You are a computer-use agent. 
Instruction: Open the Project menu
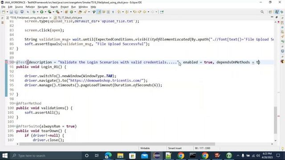pos(65,7)
